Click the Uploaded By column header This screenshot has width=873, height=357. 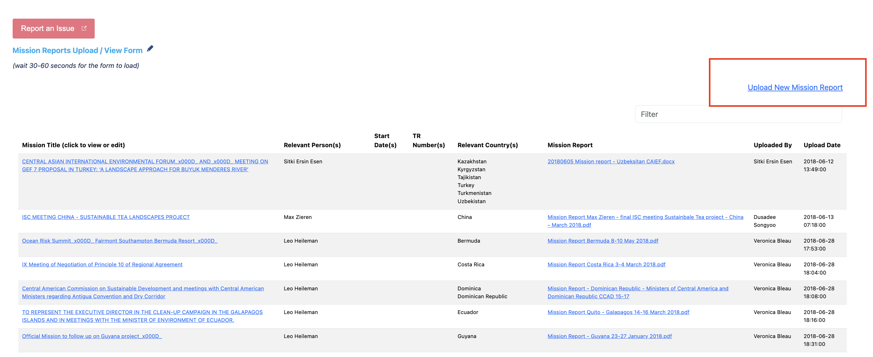click(772, 145)
